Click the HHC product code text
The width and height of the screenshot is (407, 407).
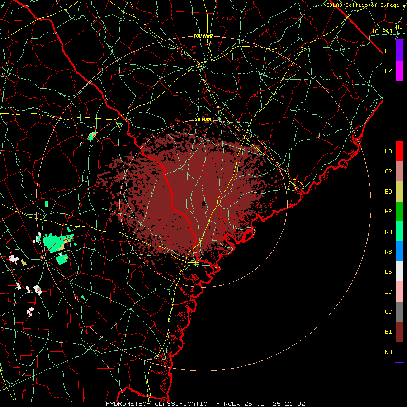(397, 27)
